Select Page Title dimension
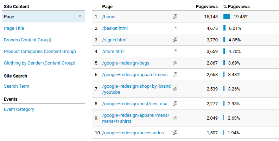 (14, 28)
